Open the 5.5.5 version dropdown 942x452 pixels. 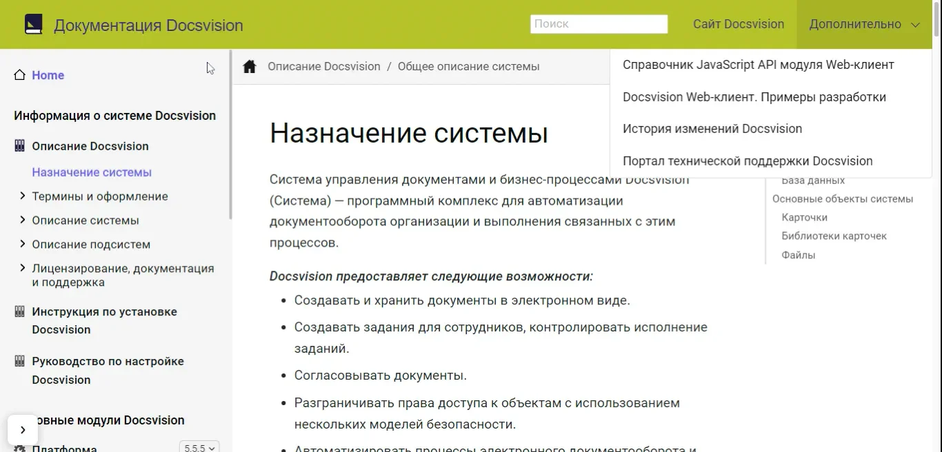[x=199, y=447]
